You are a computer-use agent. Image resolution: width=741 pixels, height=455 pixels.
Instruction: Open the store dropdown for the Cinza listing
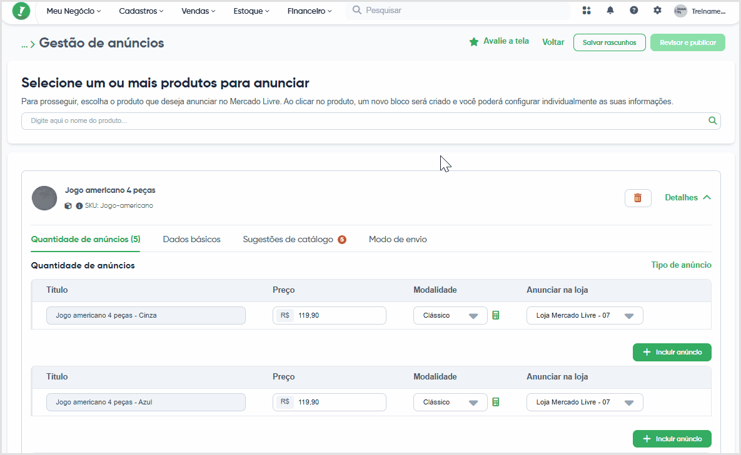[x=585, y=315]
